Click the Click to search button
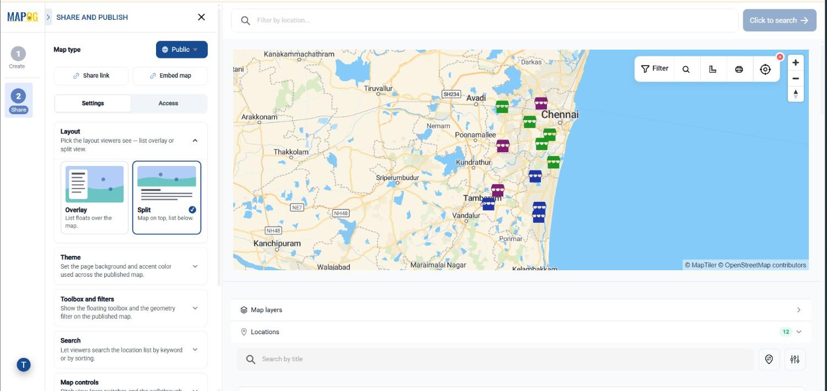This screenshot has height=391, width=827. click(779, 20)
